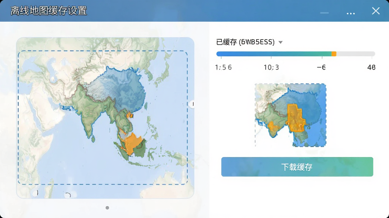Click the round arc icon below the map's bottom edge

coord(68,195)
